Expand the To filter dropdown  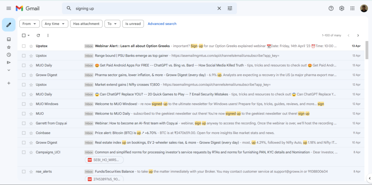click(112, 24)
